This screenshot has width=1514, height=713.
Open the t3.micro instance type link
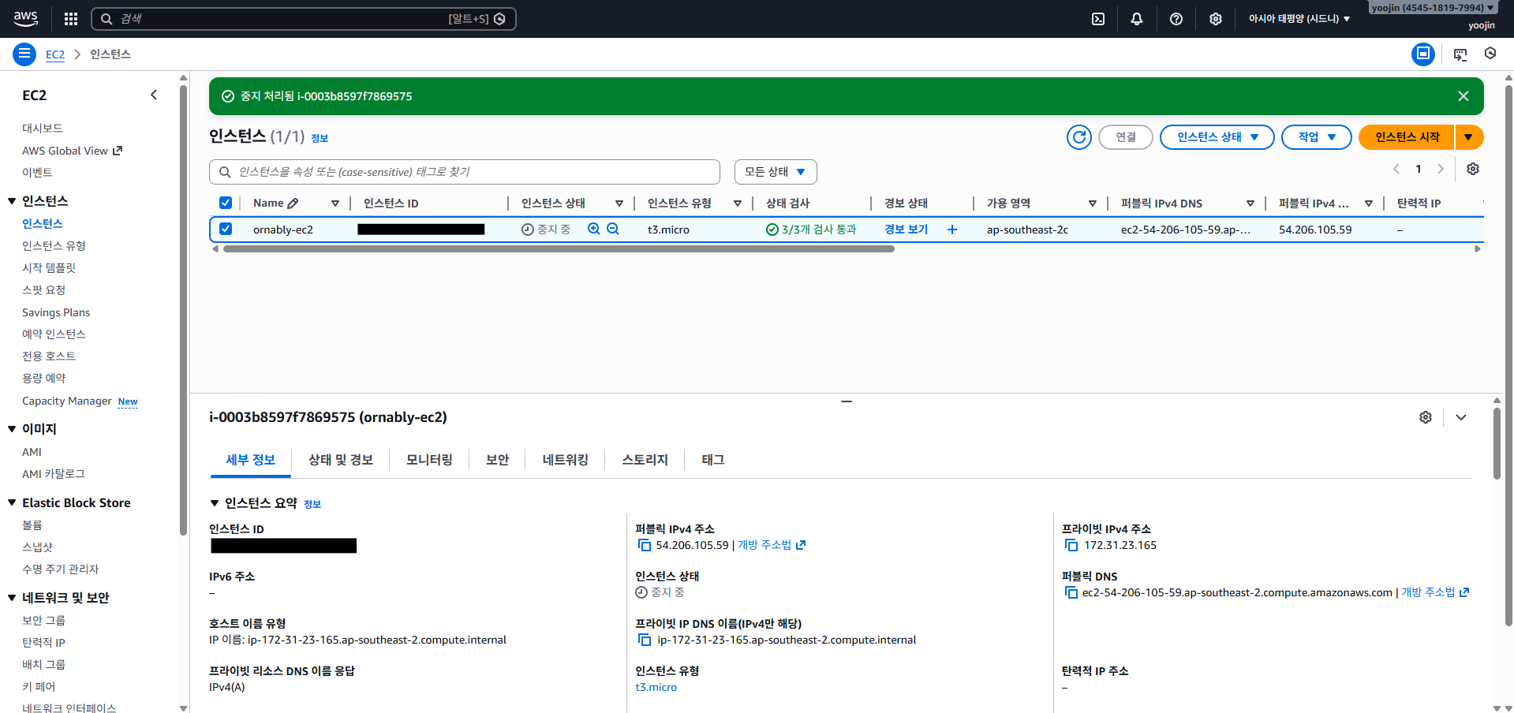coord(656,687)
